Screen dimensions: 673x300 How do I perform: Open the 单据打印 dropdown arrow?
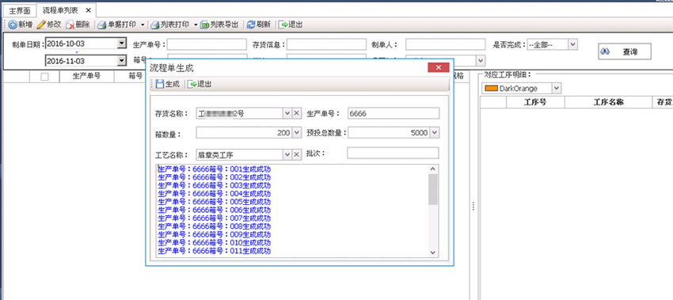pyautogui.click(x=143, y=25)
